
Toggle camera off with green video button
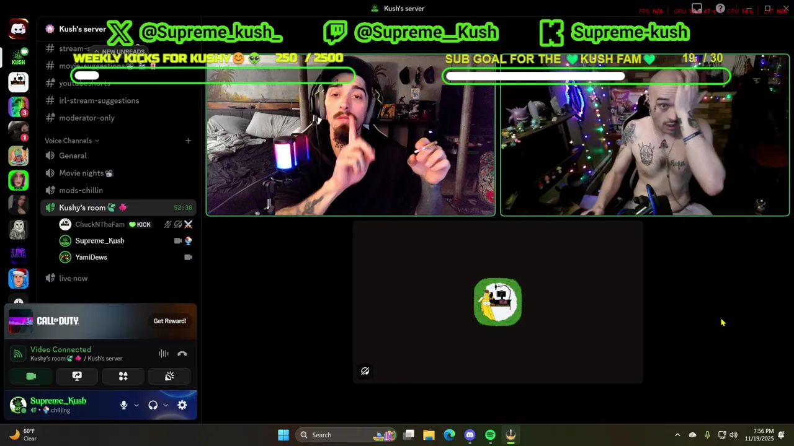pyautogui.click(x=31, y=376)
